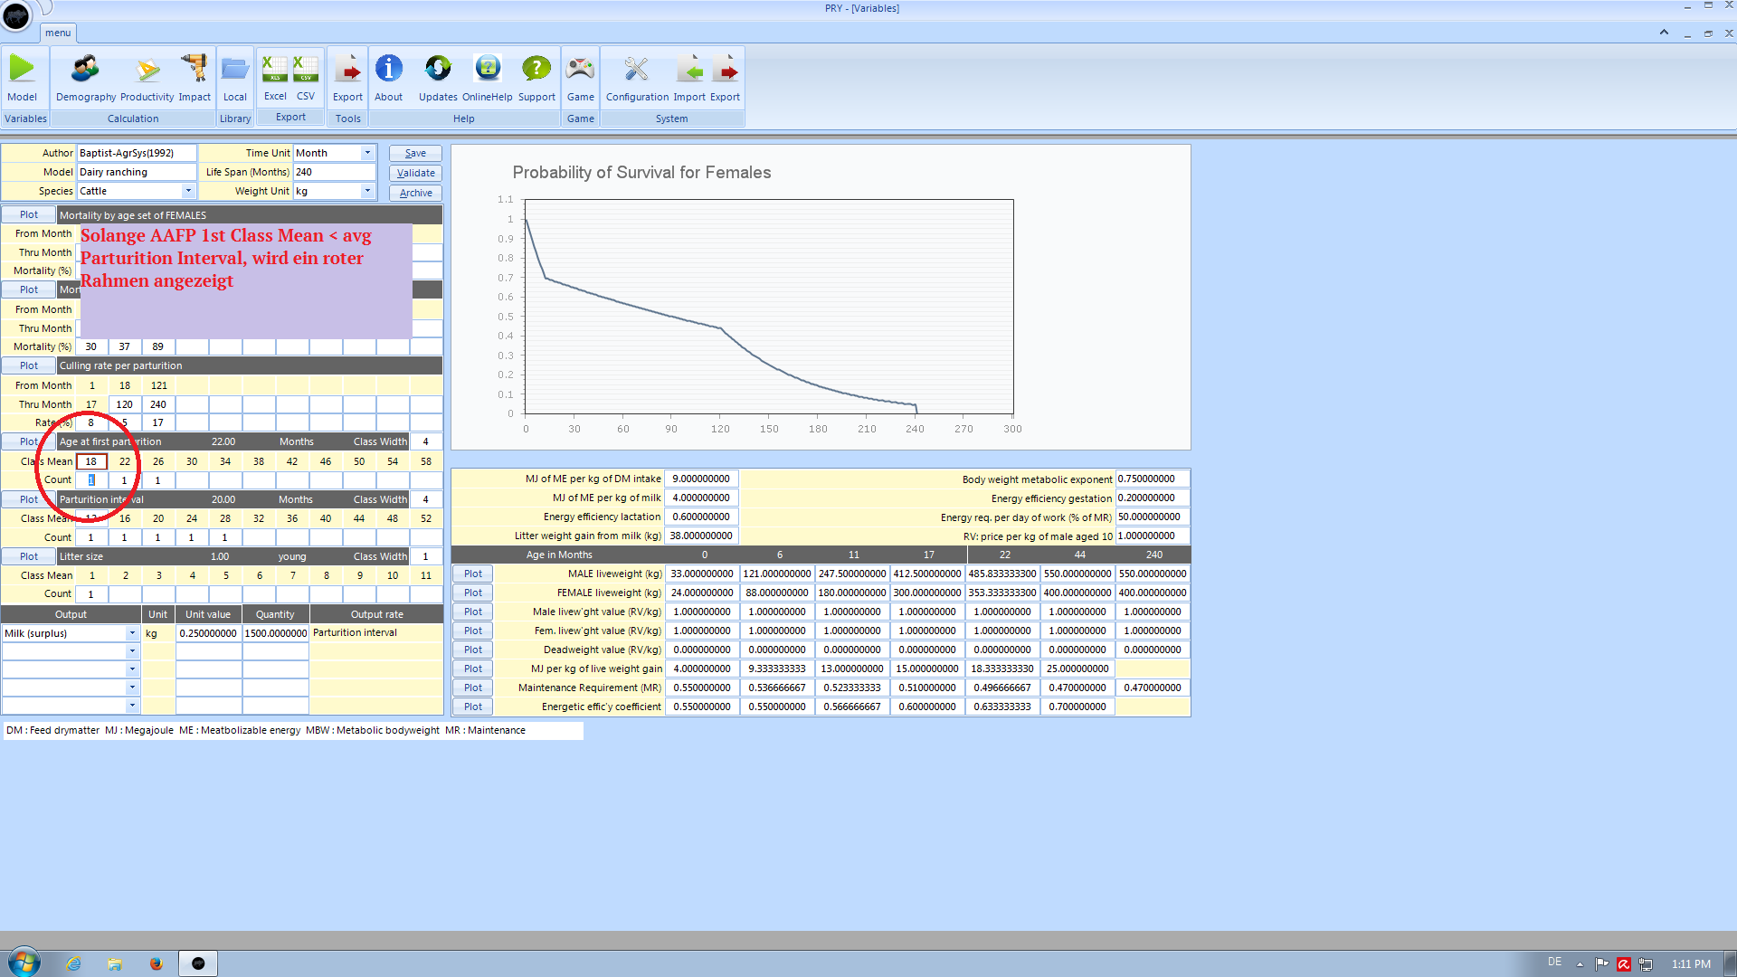Plot Energetic effic'y coefficient
Screen dimensions: 1737x977
473,707
